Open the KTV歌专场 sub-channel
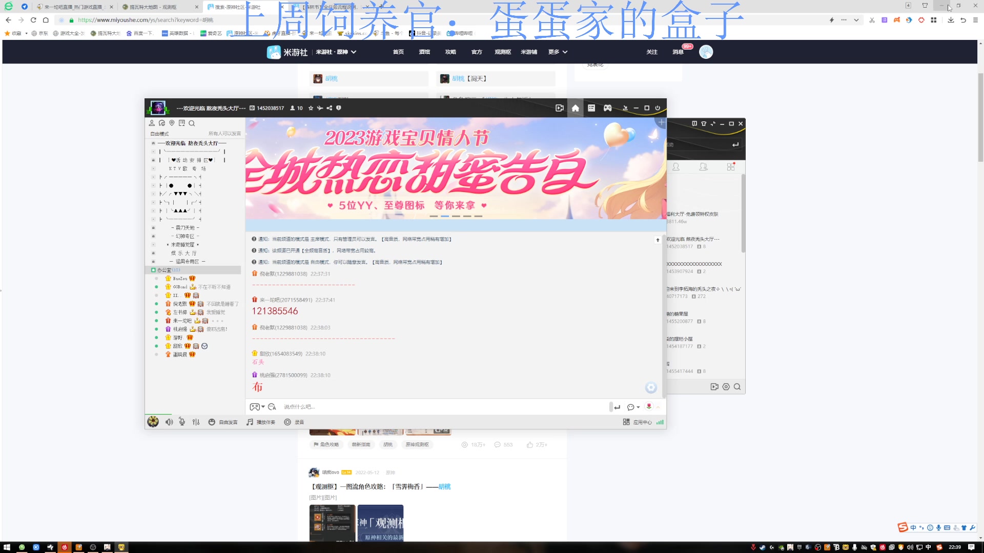 pyautogui.click(x=187, y=168)
